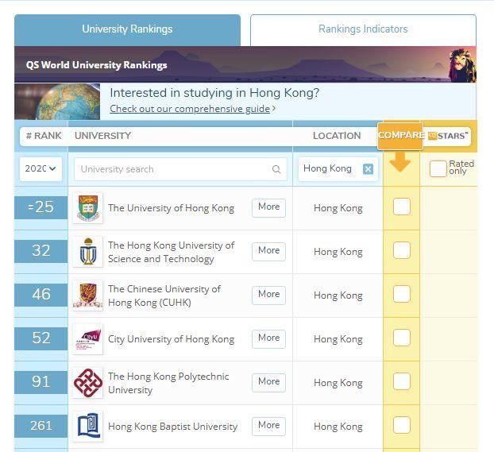Image resolution: width=494 pixels, height=452 pixels.
Task: Click the HKUST logo icon
Action: [88, 252]
